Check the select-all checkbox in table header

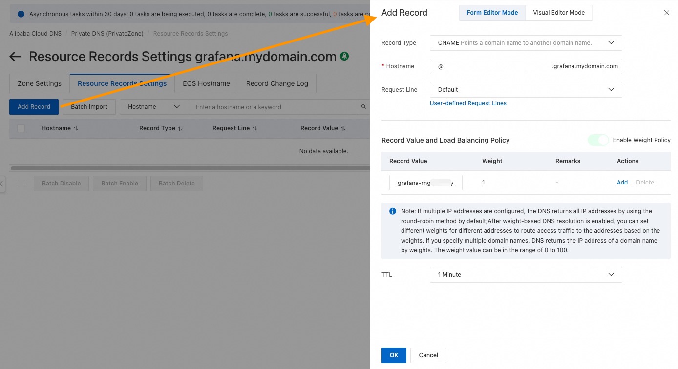click(21, 128)
